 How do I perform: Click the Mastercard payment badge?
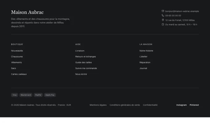pos(26,95)
